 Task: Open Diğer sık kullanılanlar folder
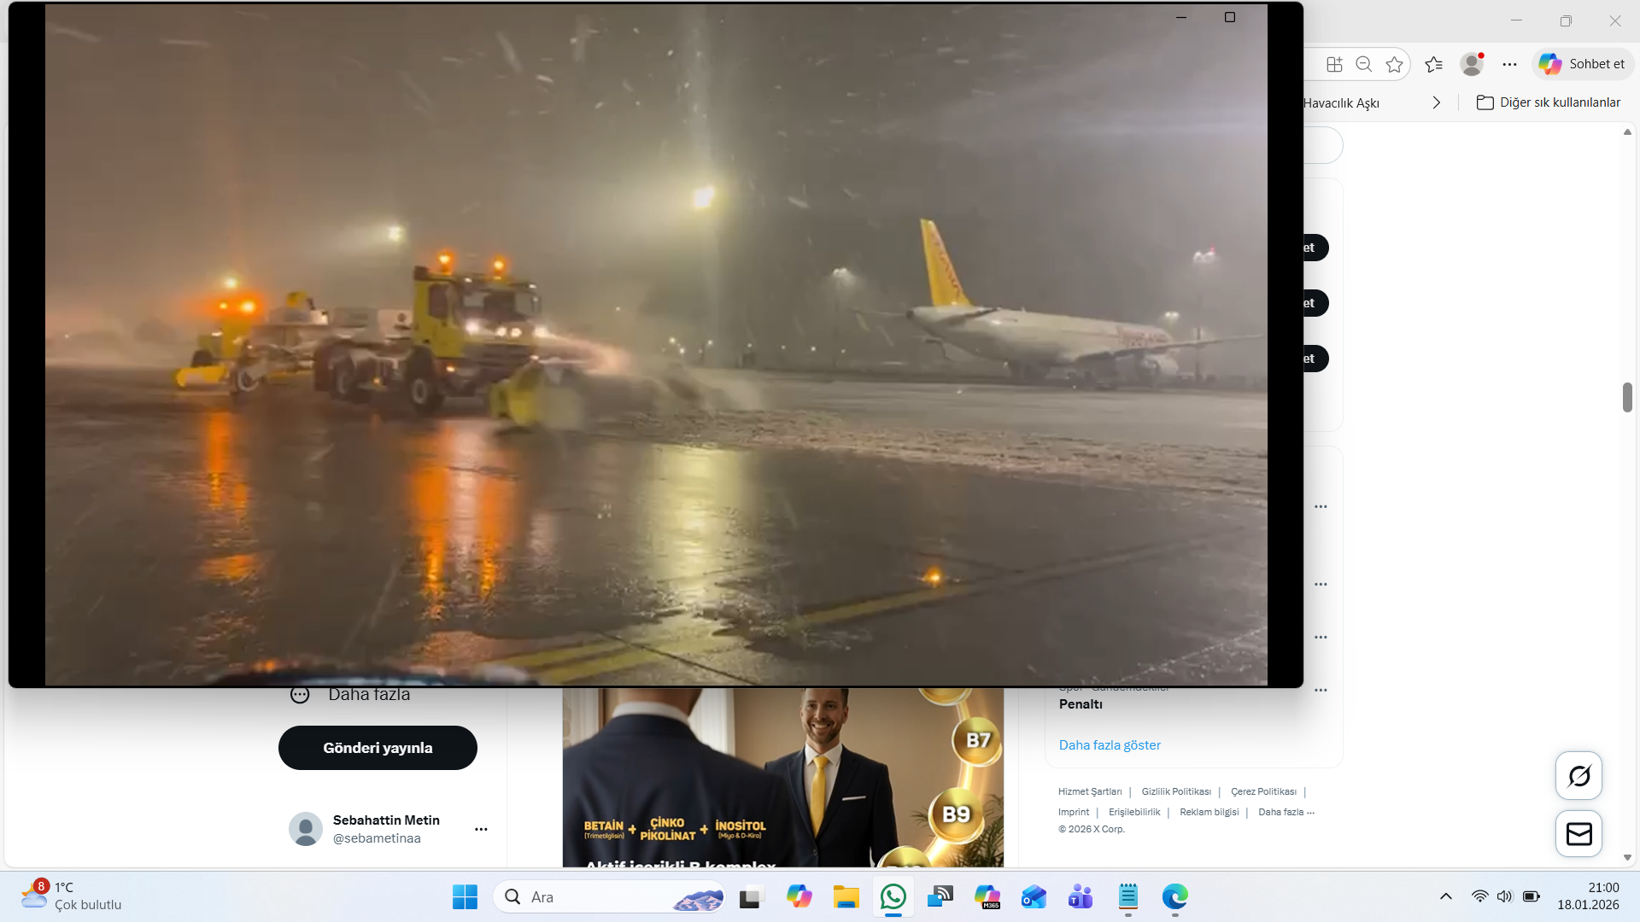pos(1549,102)
